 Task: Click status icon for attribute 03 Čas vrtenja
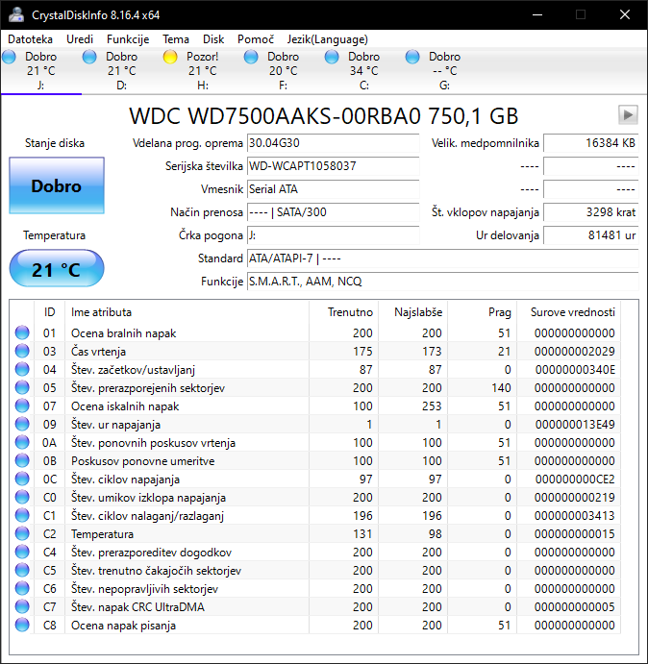click(22, 351)
